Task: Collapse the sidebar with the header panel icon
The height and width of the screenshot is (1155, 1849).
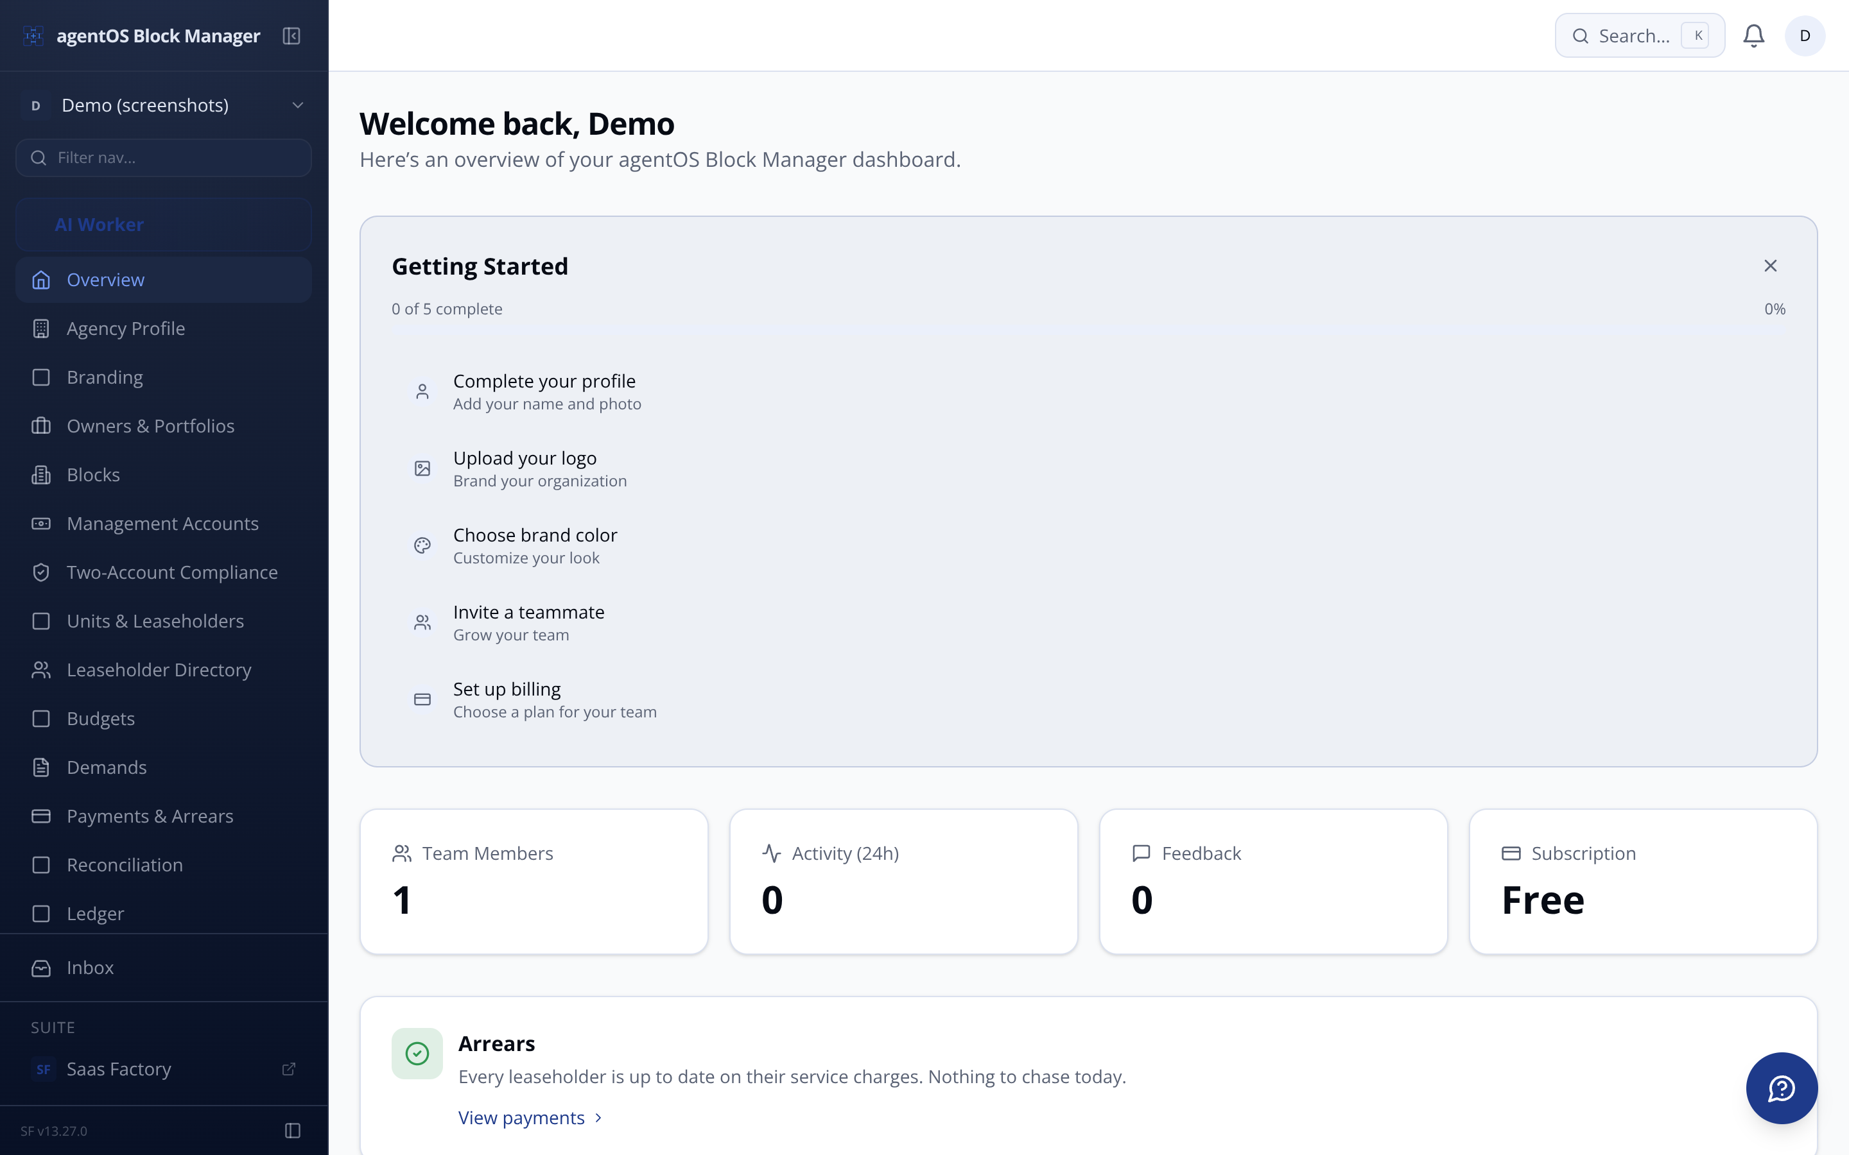Action: tap(291, 36)
